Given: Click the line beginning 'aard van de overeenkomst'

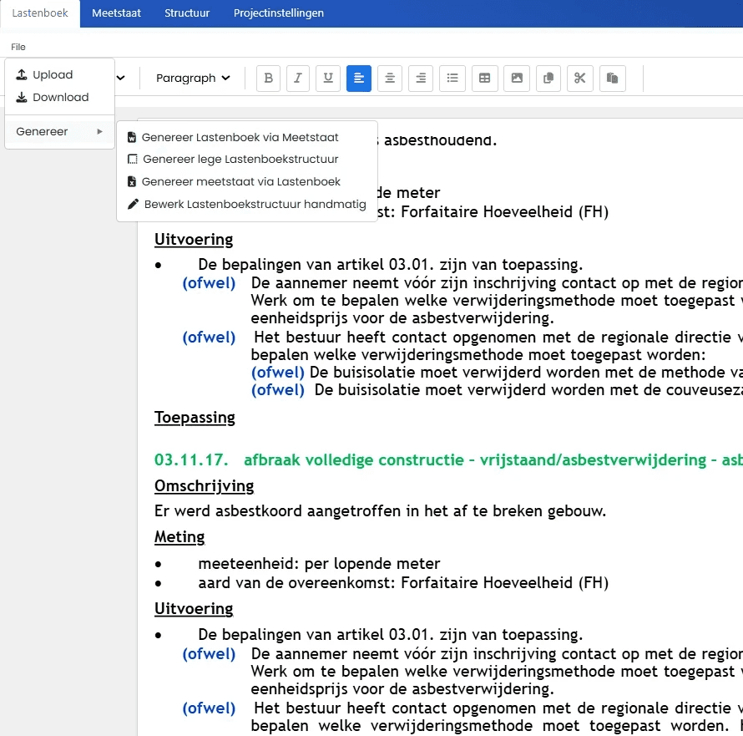Looking at the screenshot, I should (x=403, y=582).
